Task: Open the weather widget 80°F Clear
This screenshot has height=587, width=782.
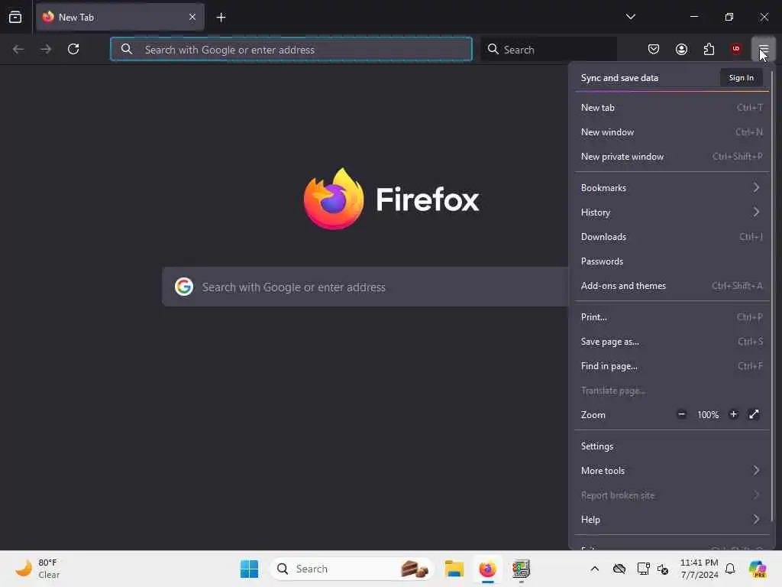Action: [37, 569]
